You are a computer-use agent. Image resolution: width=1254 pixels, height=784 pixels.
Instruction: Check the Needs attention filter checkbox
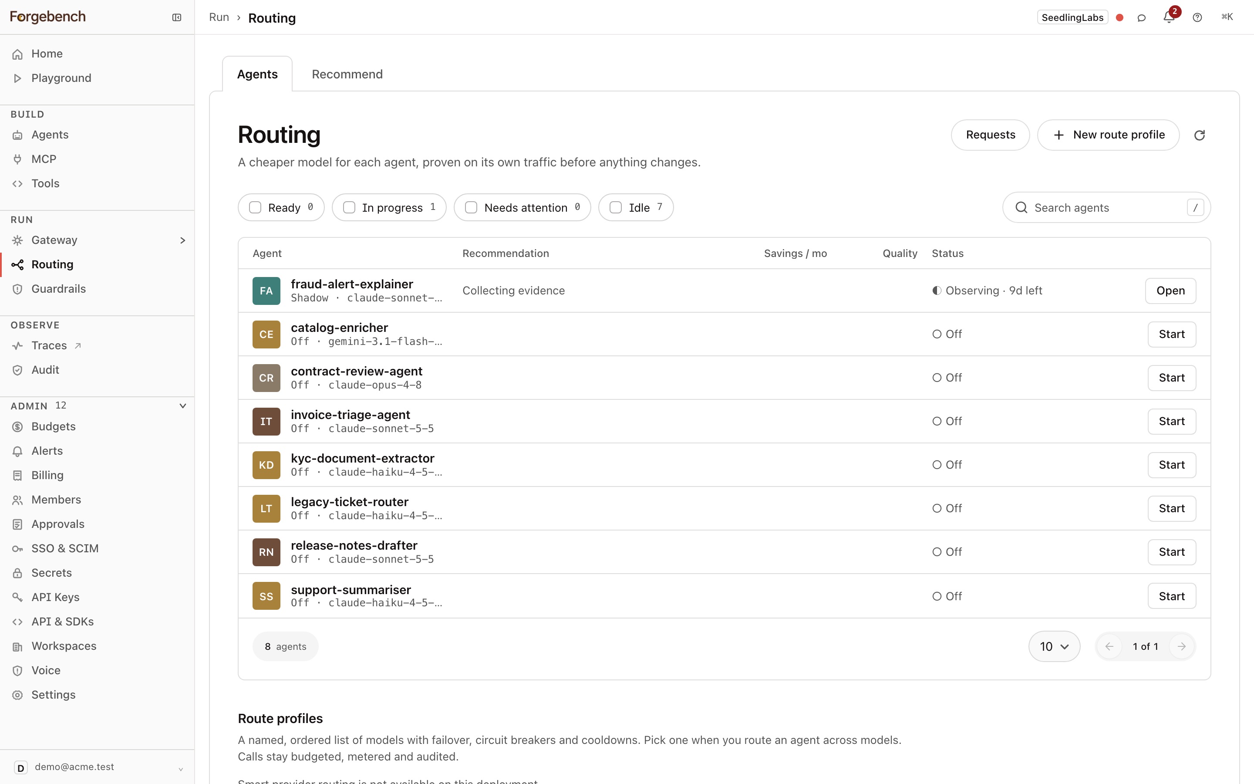point(471,207)
